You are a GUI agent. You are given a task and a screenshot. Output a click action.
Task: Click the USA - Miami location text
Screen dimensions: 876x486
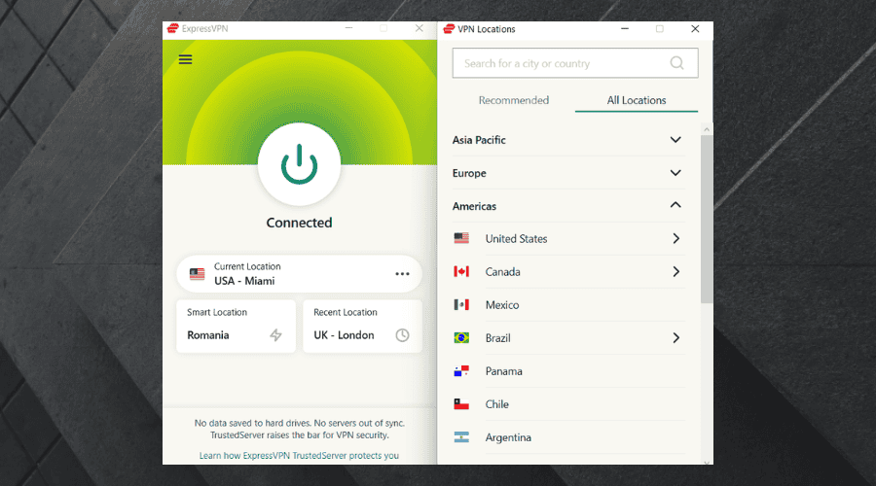pyautogui.click(x=244, y=281)
